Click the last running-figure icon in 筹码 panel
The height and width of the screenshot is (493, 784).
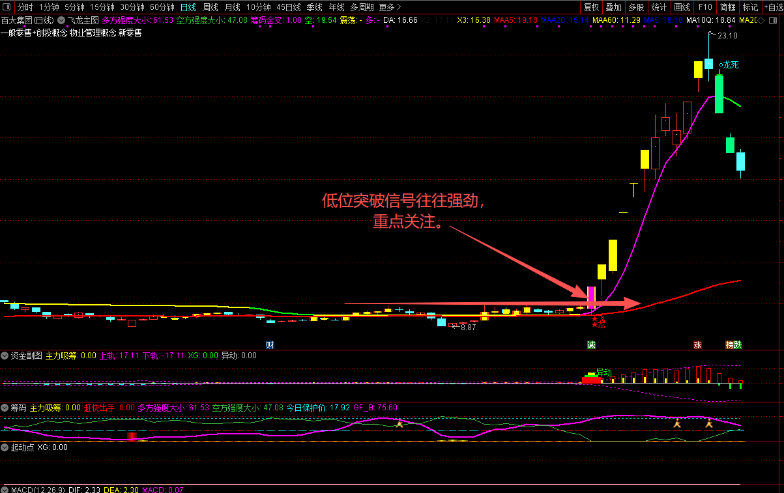(709, 424)
